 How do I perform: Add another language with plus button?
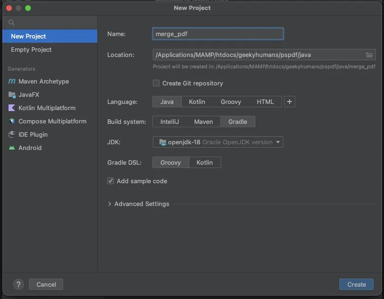tap(290, 102)
